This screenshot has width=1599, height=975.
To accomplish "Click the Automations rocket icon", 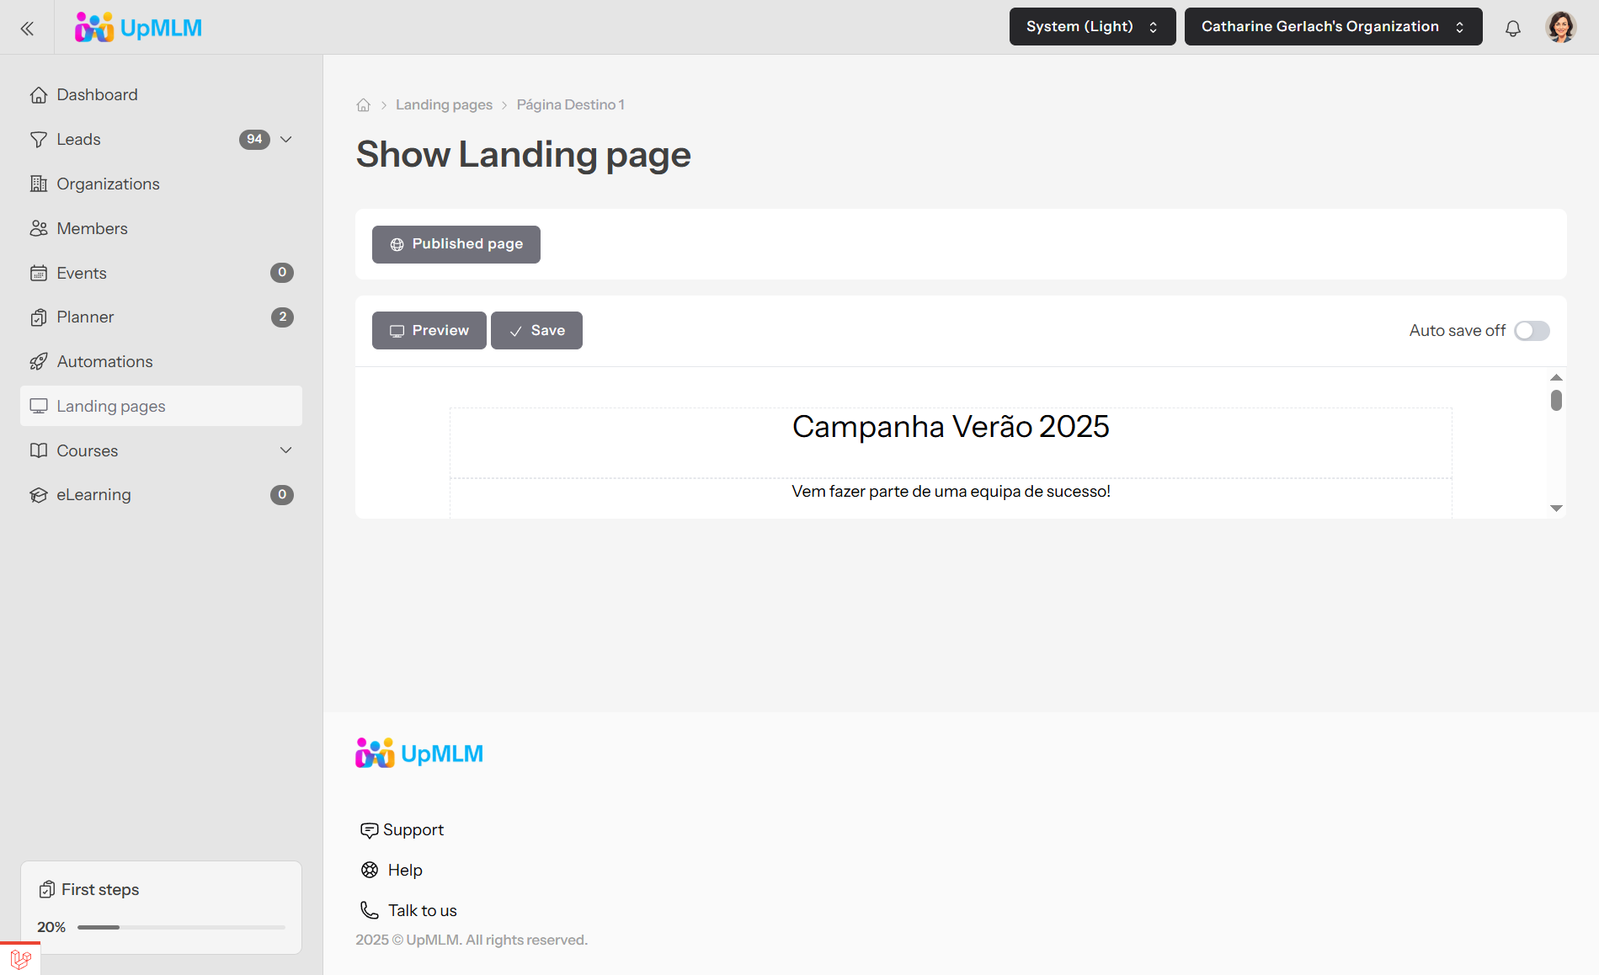I will pyautogui.click(x=39, y=362).
